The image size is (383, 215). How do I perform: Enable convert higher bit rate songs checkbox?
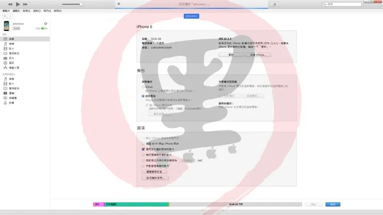tap(143, 160)
